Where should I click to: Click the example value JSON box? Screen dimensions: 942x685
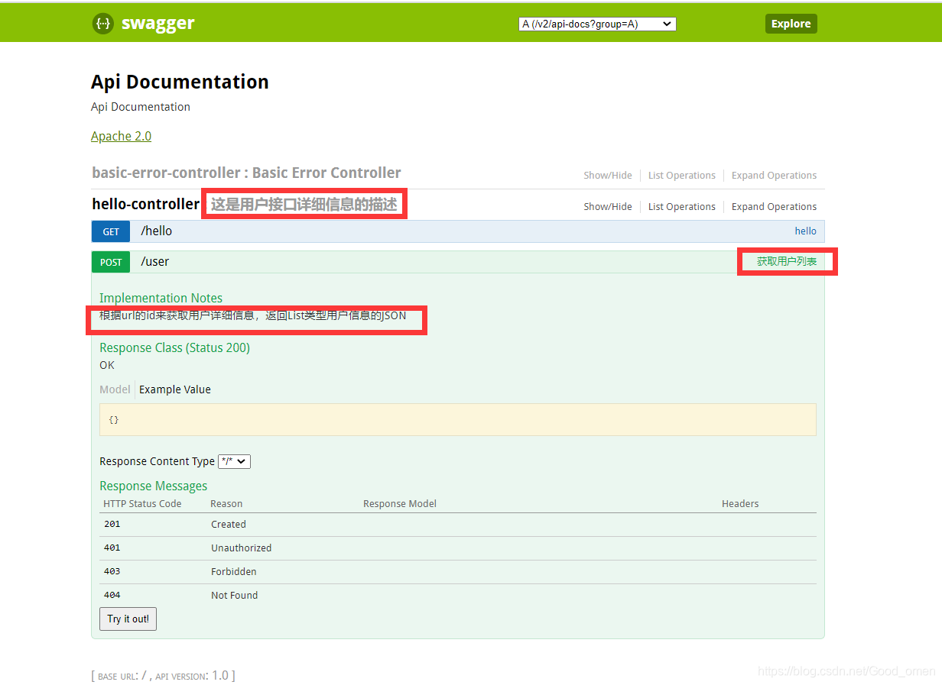click(x=458, y=419)
